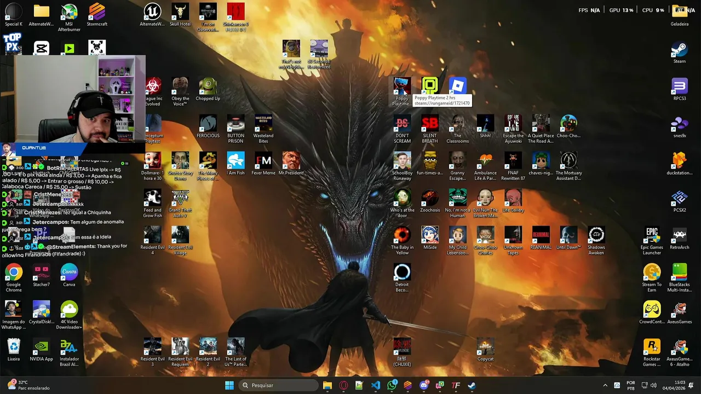The width and height of the screenshot is (701, 394).
Task: Open 4K Video Downloader+ icon
Action: click(69, 315)
